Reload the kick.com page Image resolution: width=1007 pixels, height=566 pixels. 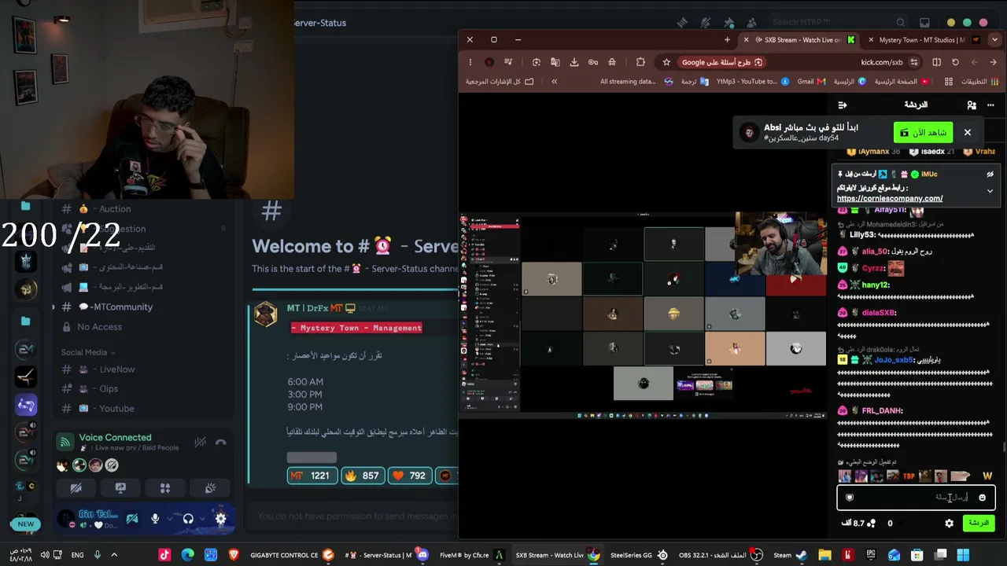pos(955,62)
